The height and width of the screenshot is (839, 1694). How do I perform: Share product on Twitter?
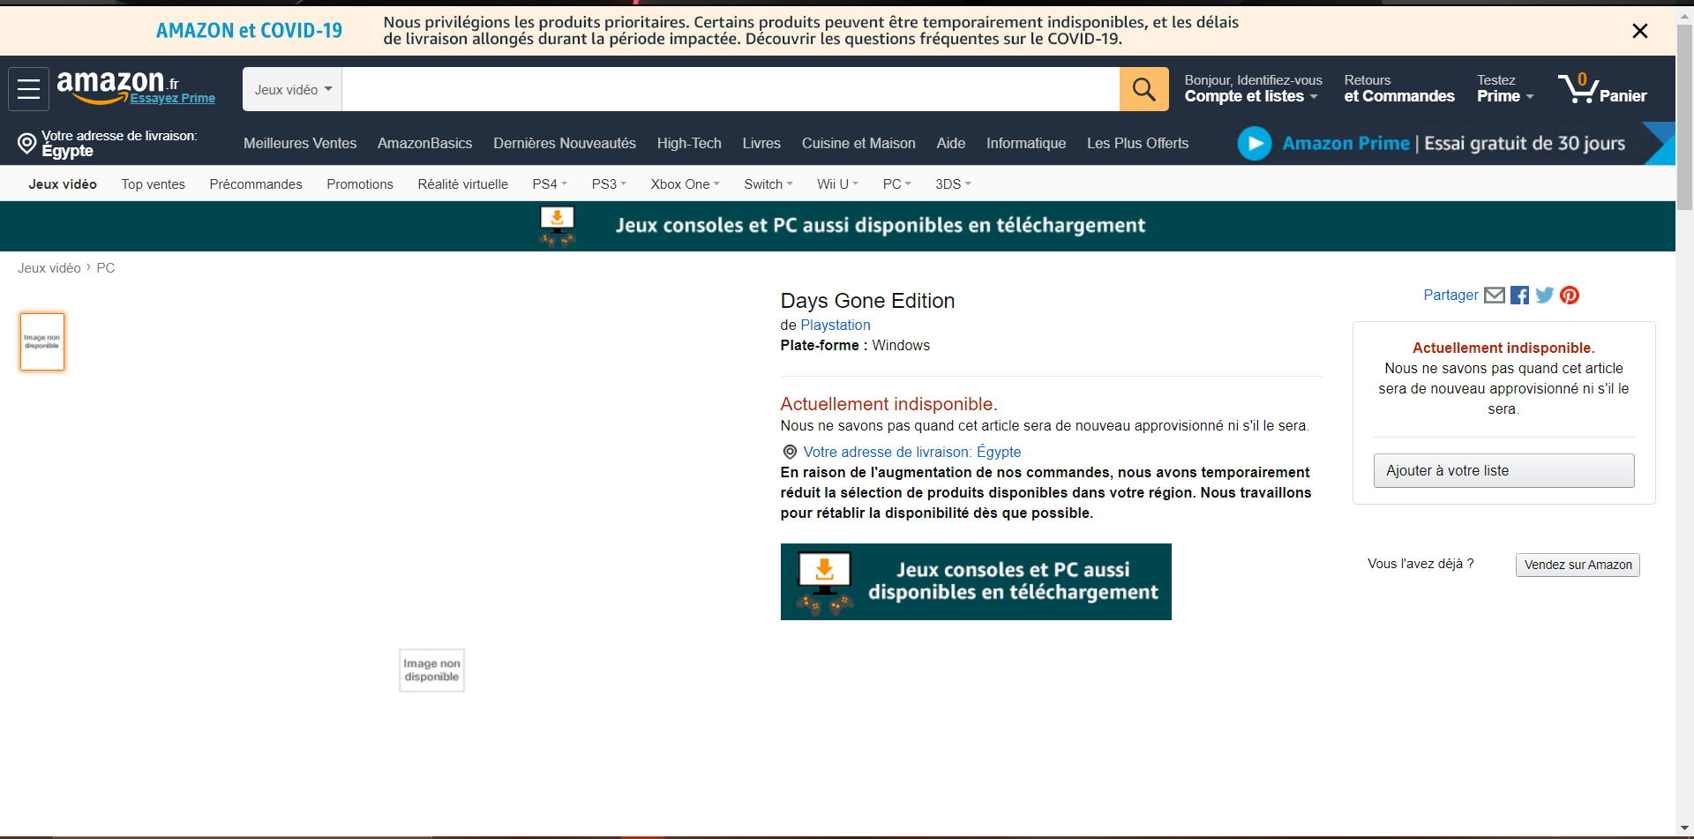tap(1544, 296)
